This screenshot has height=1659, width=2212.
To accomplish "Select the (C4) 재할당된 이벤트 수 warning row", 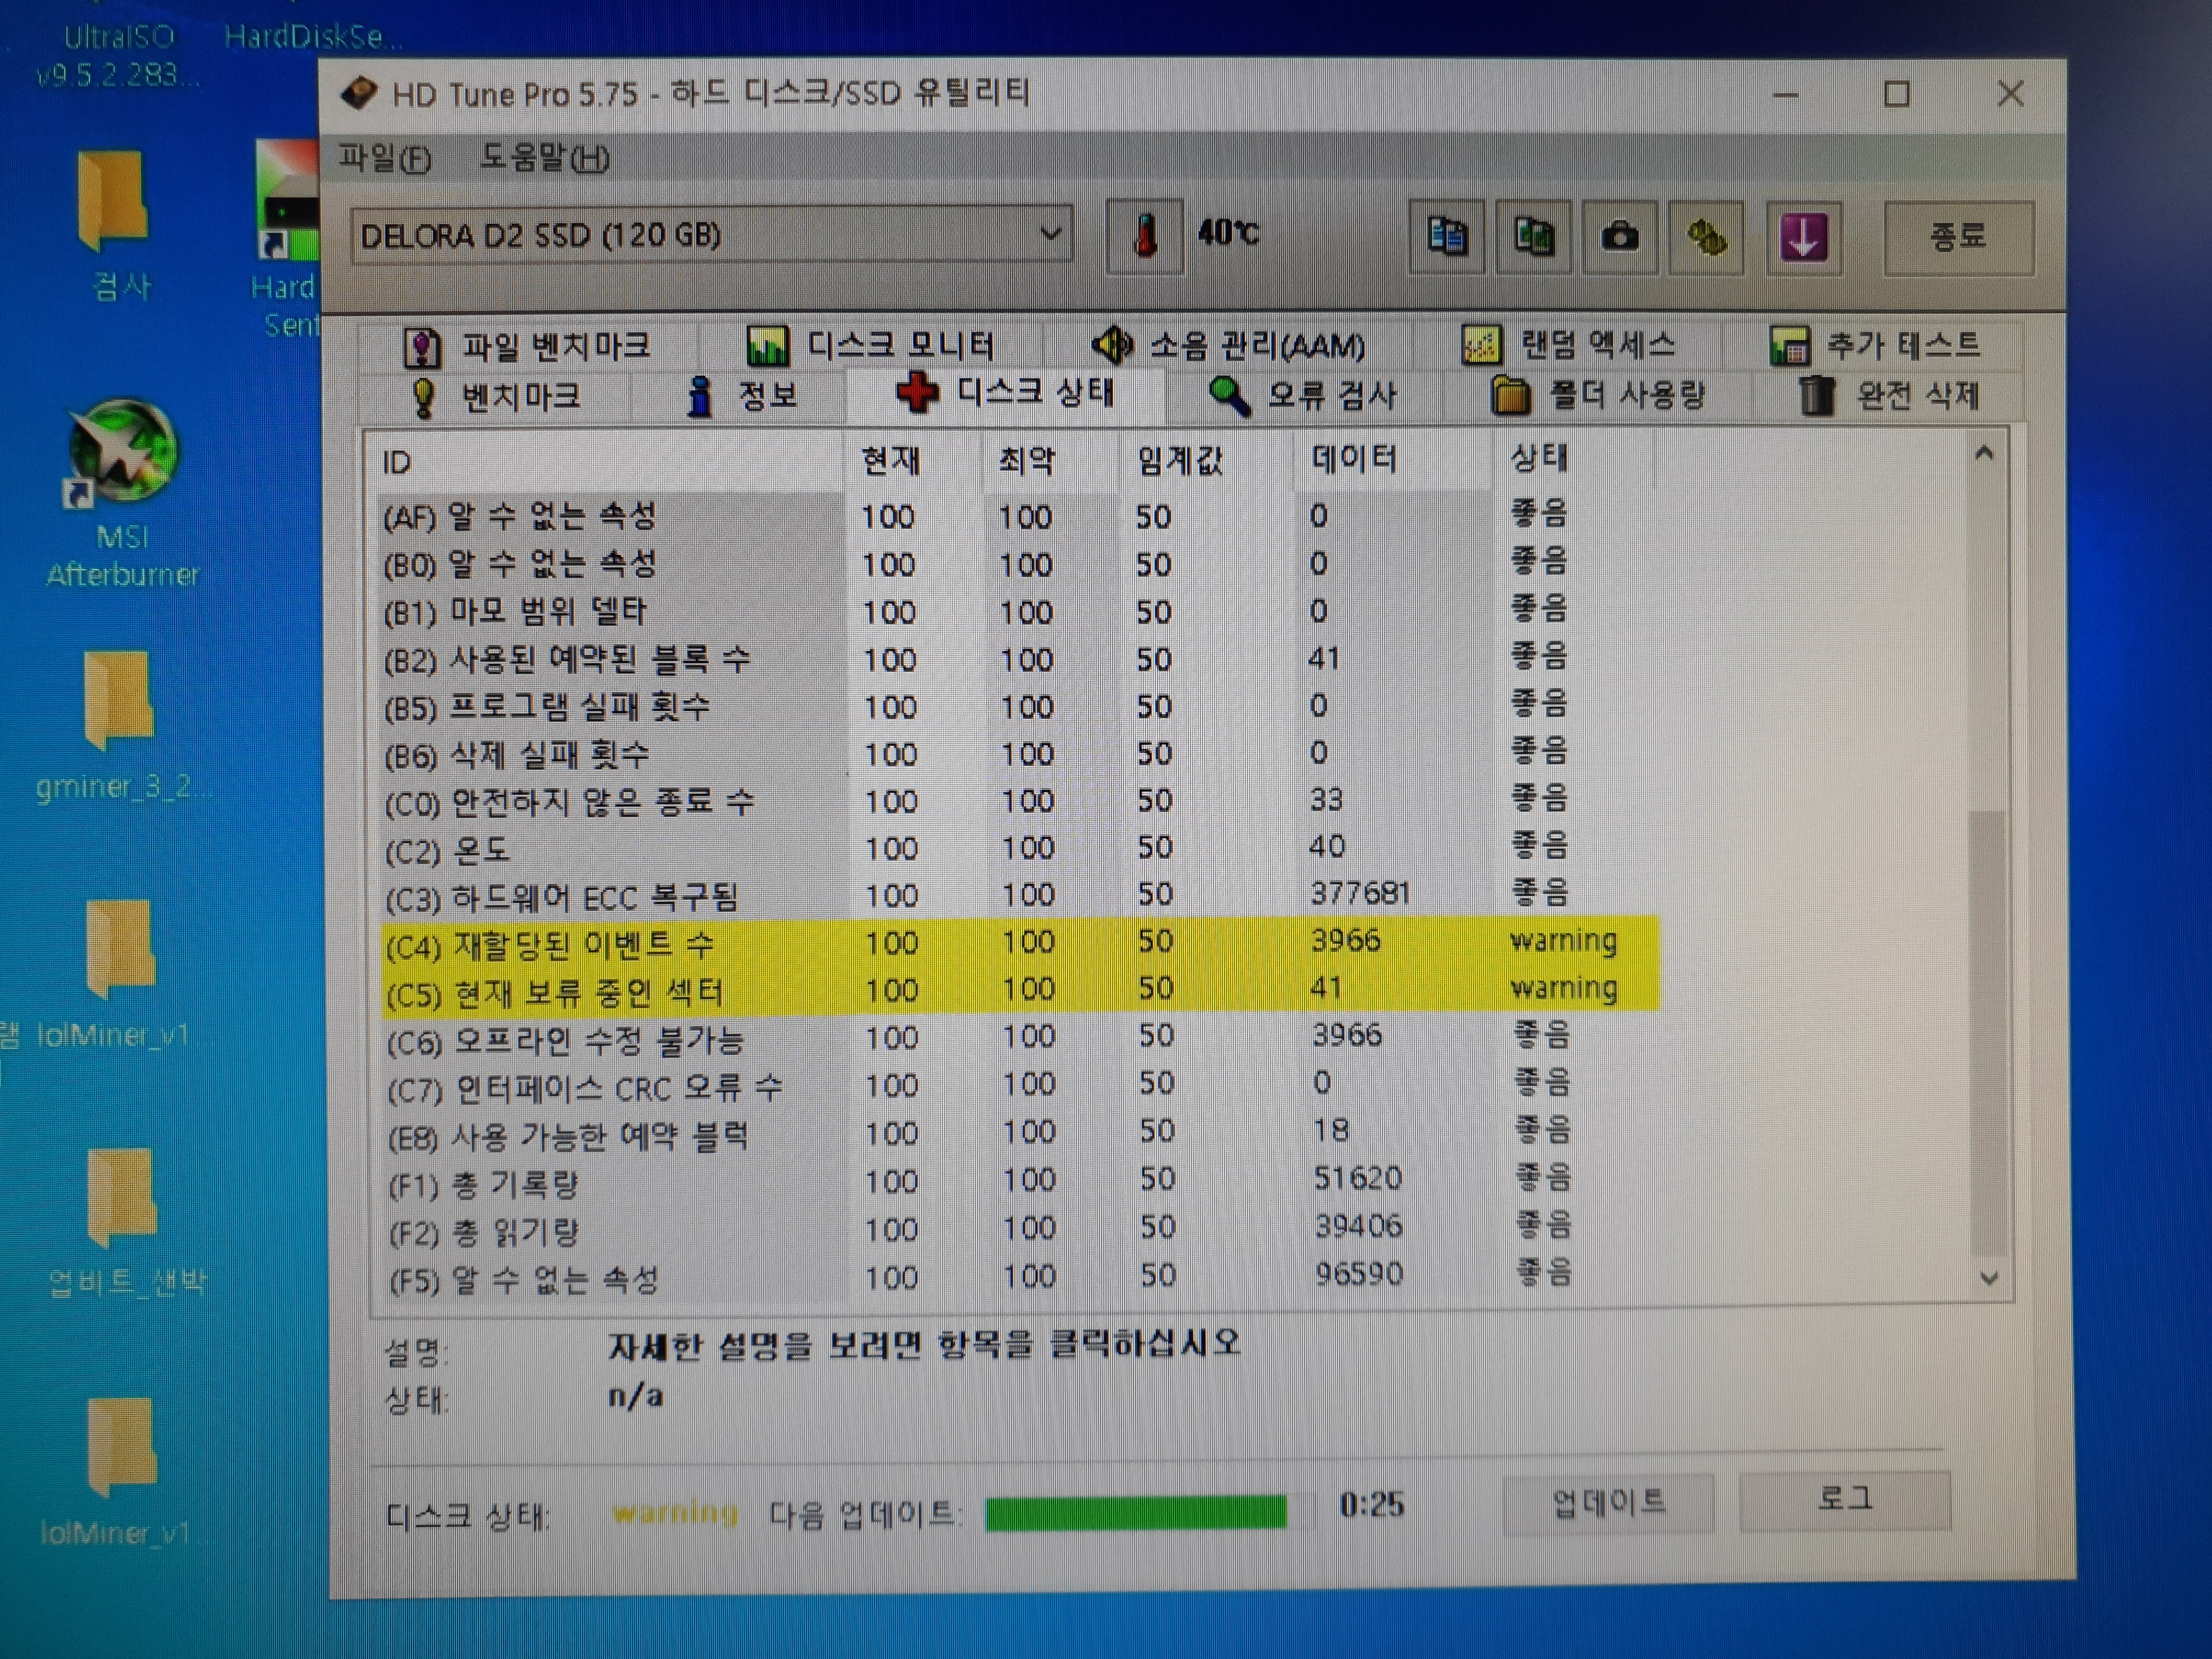I will pos(1020,942).
